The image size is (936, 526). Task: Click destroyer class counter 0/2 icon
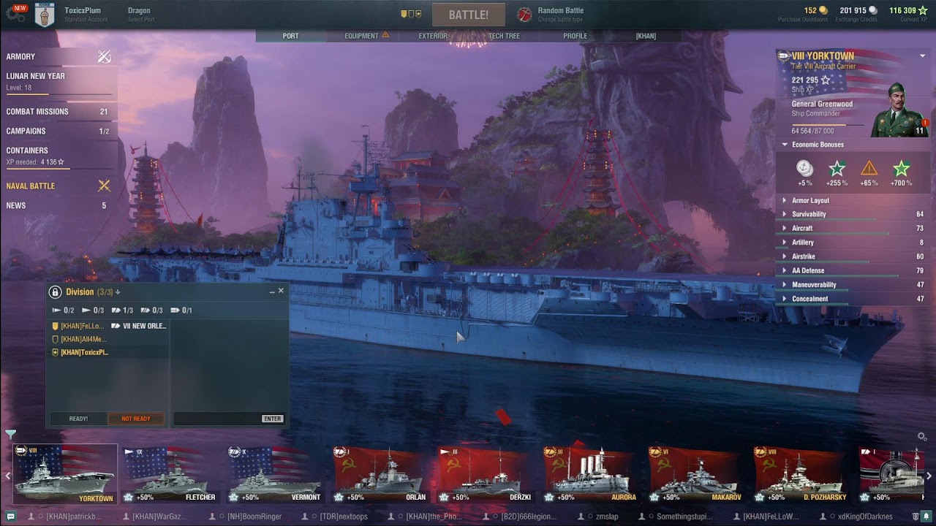(56, 310)
